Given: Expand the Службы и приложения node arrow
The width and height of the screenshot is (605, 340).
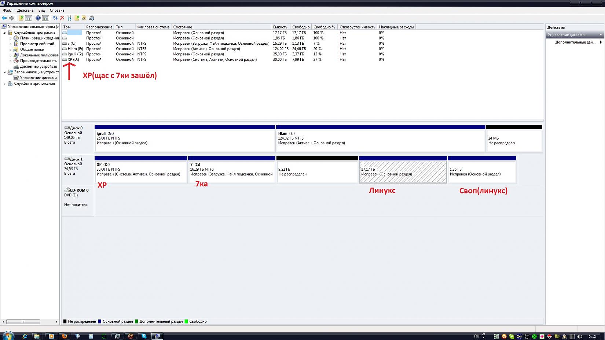Looking at the screenshot, I should [x=5, y=84].
